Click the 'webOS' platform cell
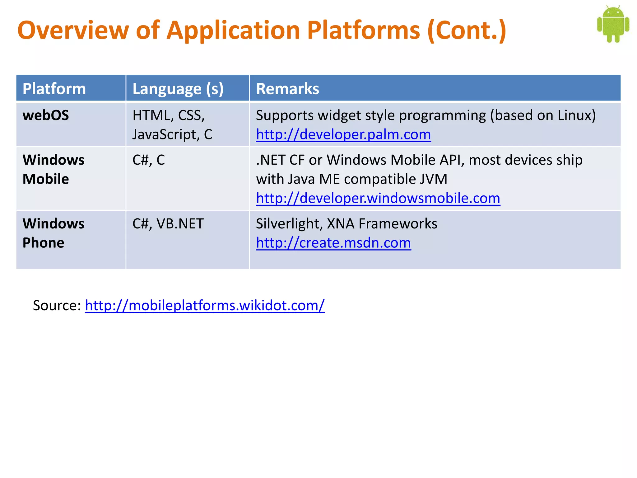637x478 pixels. tap(71, 124)
